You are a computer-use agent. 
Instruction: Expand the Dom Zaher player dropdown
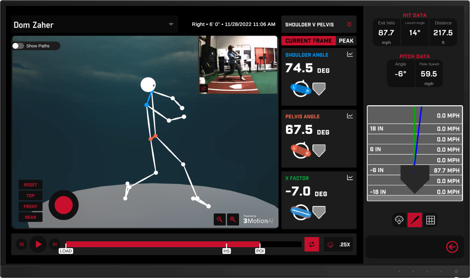(x=171, y=25)
